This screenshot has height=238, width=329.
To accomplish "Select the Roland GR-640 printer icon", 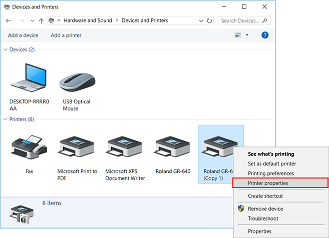I will coord(172,146).
